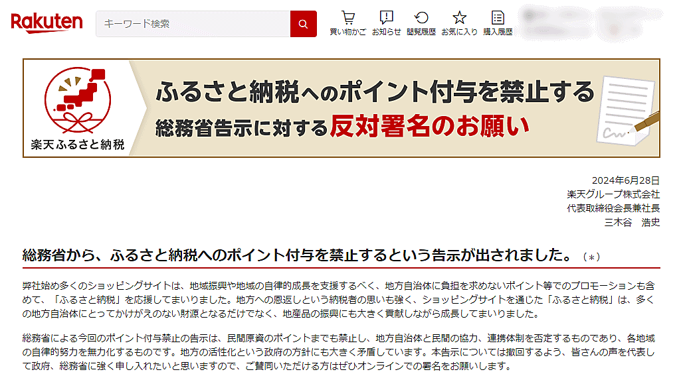The image size is (681, 376).
Task: Open the 閲覧履歴 browsing history icon
Action: pos(421,17)
